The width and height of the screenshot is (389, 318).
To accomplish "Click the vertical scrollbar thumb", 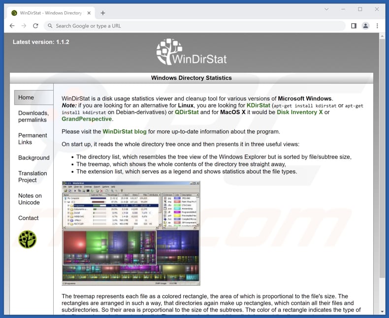I will click(x=382, y=158).
